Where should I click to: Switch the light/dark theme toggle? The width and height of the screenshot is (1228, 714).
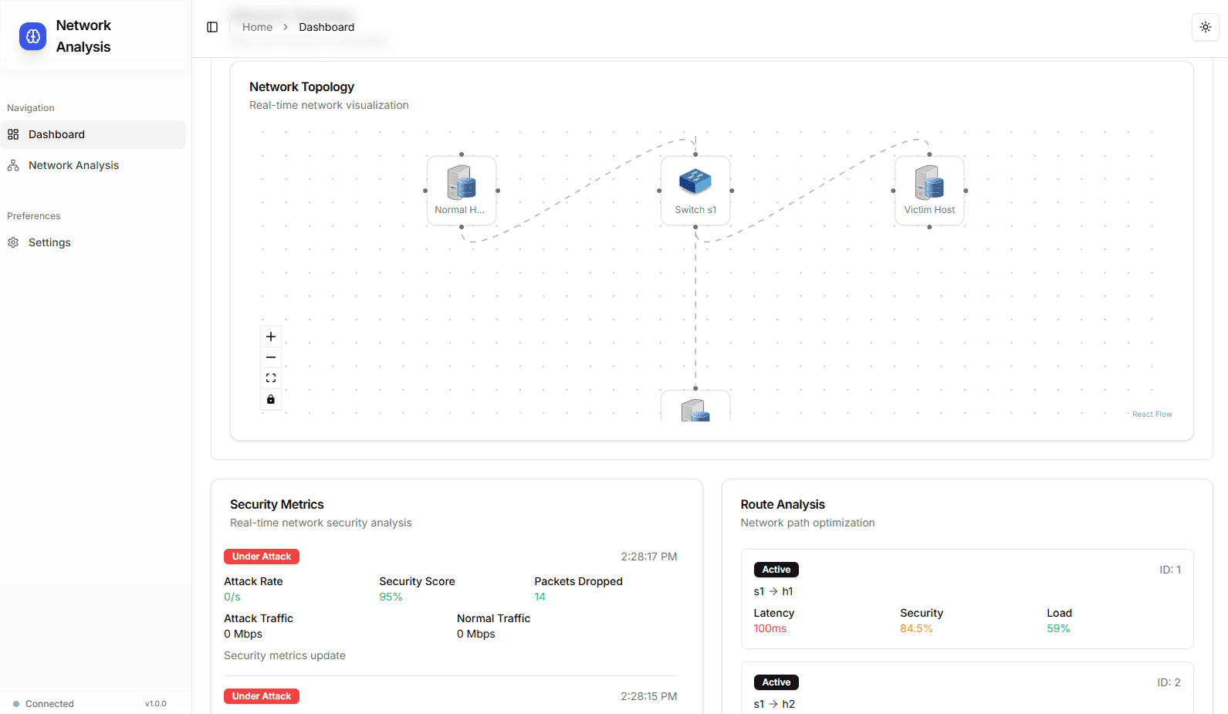[x=1205, y=27]
